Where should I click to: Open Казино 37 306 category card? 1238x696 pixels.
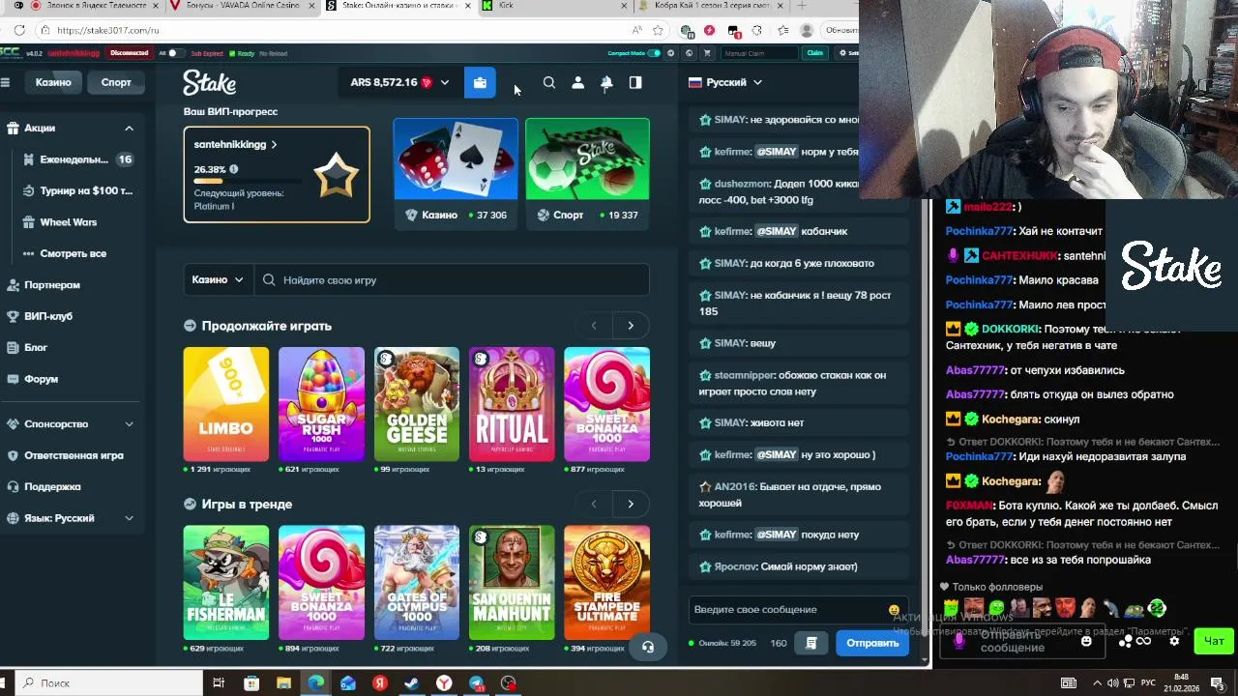coord(456,174)
